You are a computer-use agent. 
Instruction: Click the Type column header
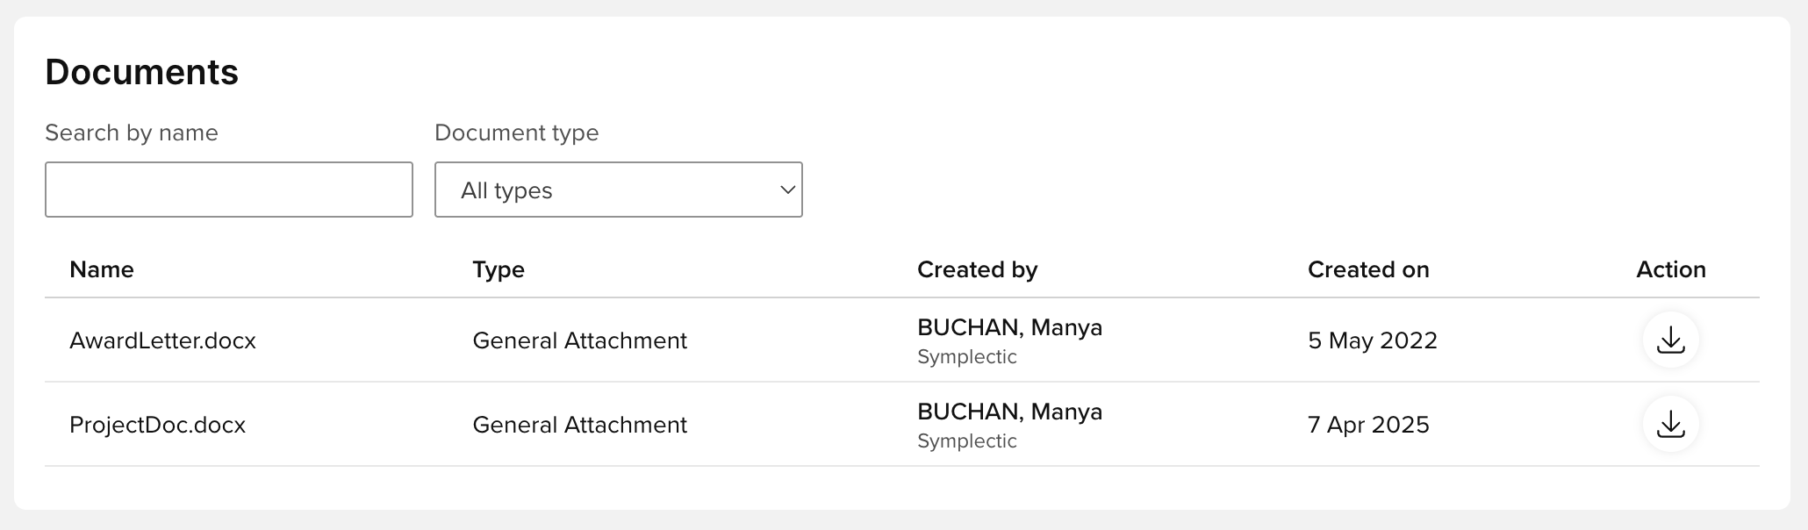(498, 269)
